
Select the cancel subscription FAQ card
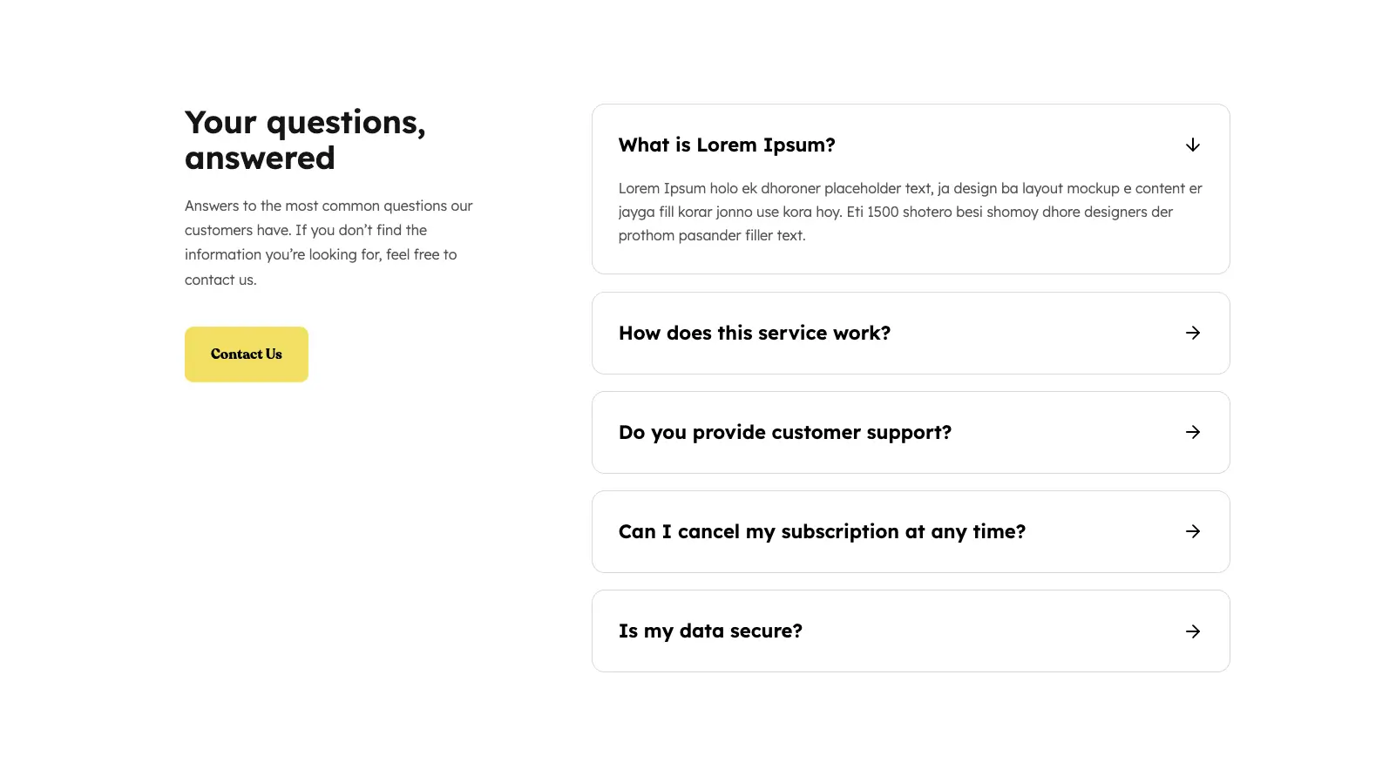click(x=911, y=531)
